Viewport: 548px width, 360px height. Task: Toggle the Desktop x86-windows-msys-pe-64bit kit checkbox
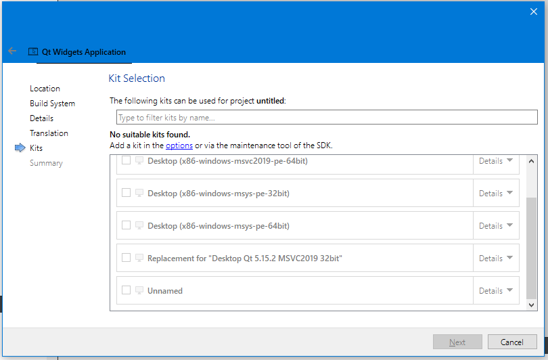coord(126,225)
